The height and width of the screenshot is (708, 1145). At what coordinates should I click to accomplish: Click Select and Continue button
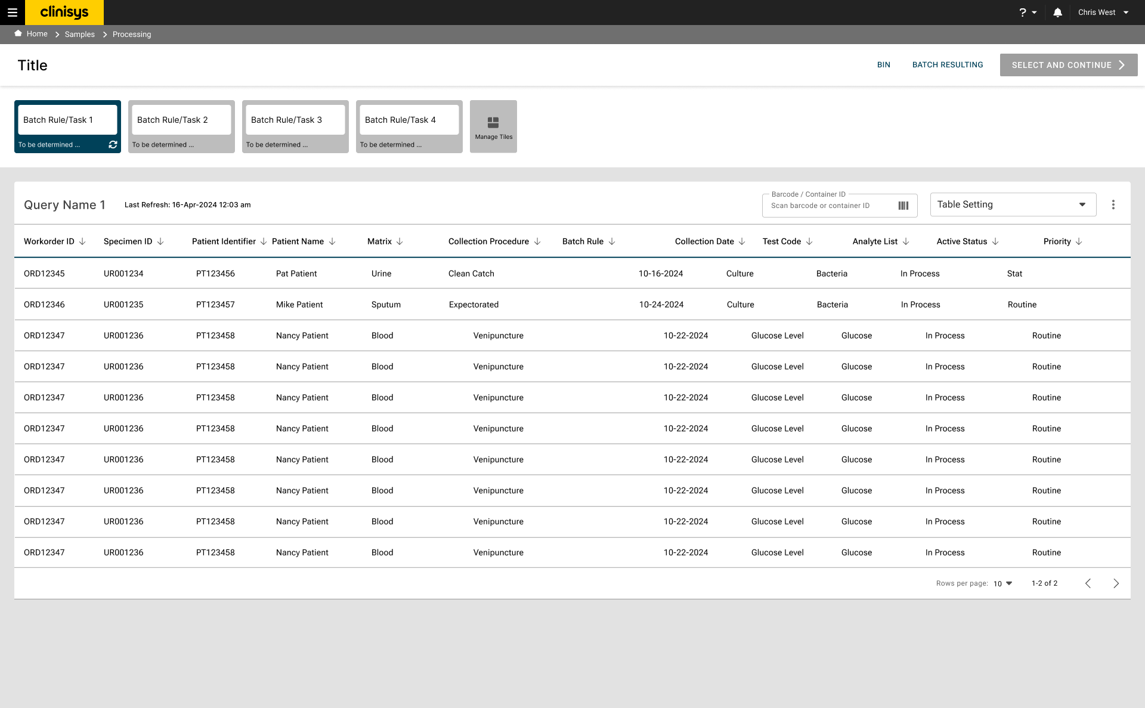[1069, 65]
